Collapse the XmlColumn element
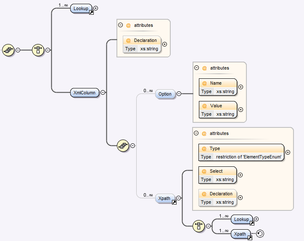 [103, 92]
